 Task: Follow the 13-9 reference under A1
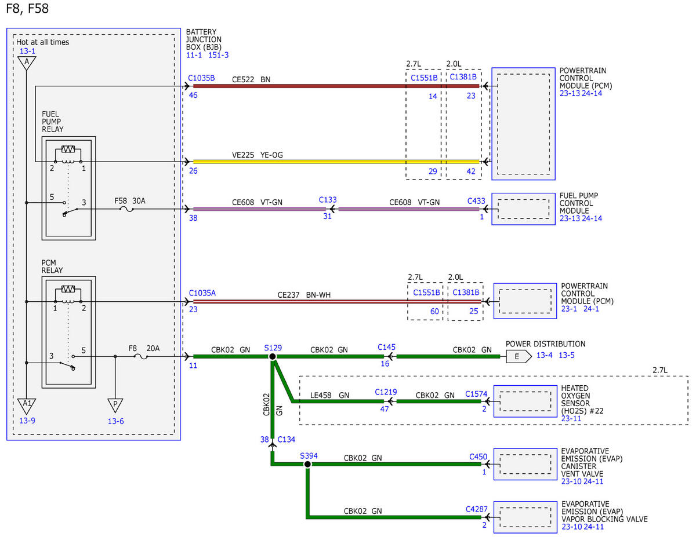(x=27, y=421)
